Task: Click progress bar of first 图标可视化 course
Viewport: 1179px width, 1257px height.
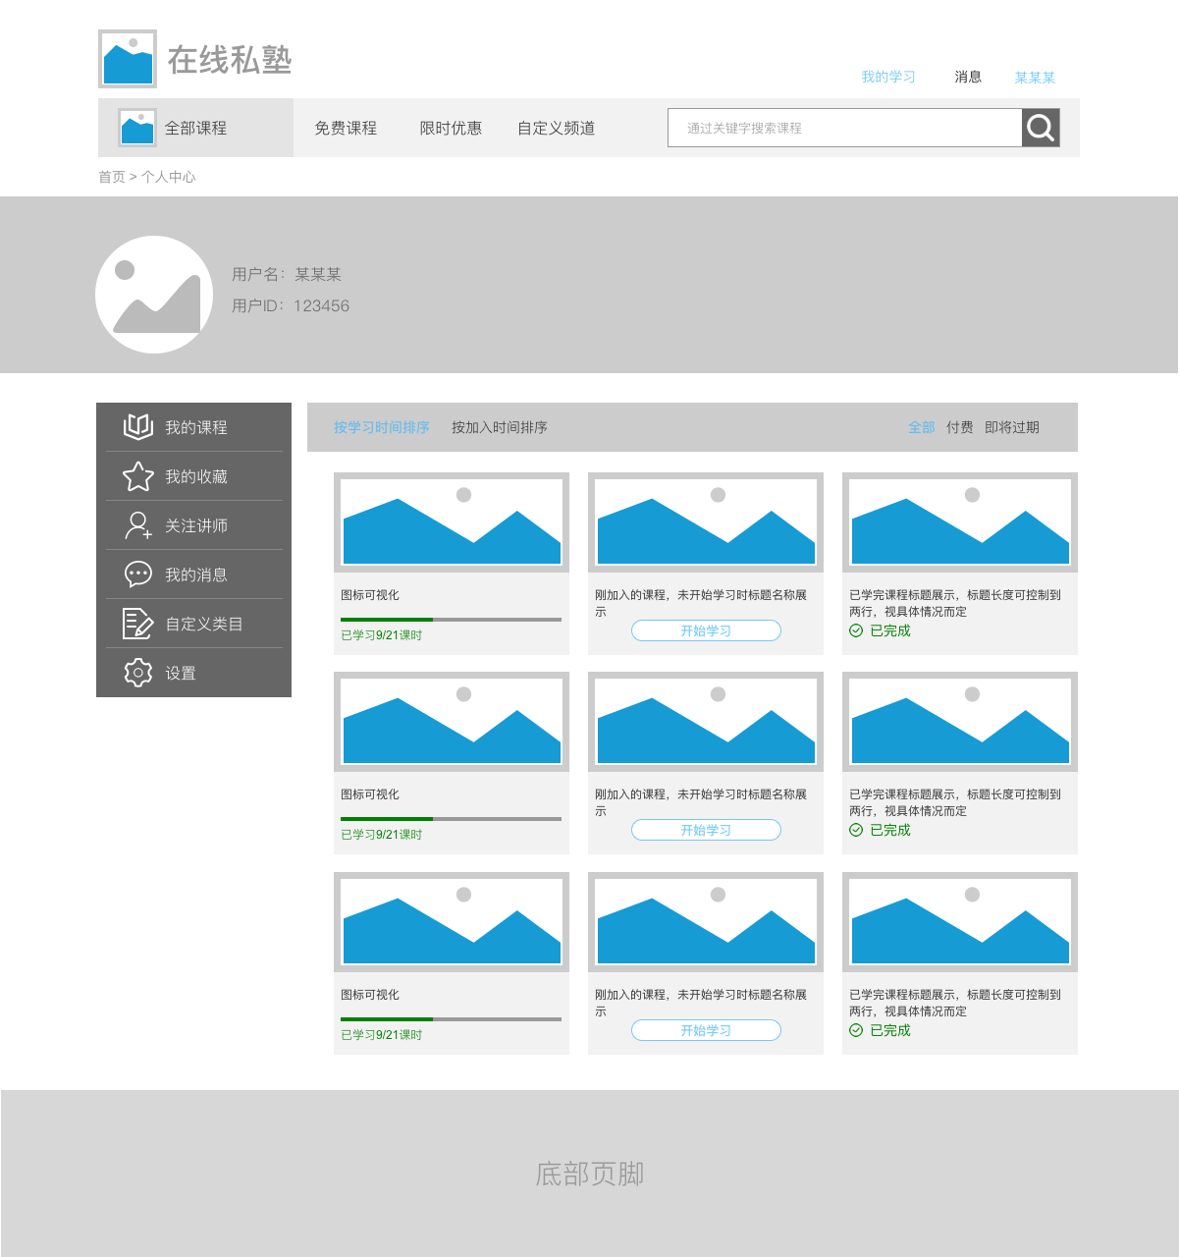Action: (451, 620)
